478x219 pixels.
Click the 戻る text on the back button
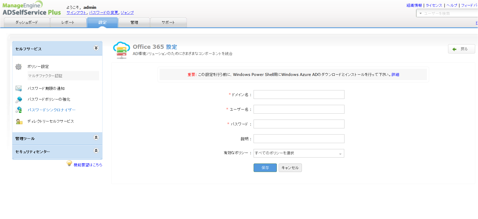464,49
